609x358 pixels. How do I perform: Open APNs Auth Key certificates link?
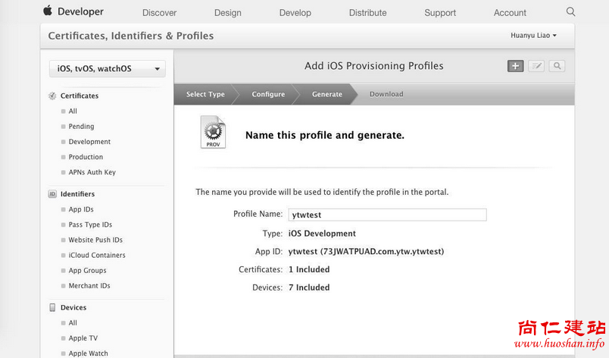tap(92, 172)
